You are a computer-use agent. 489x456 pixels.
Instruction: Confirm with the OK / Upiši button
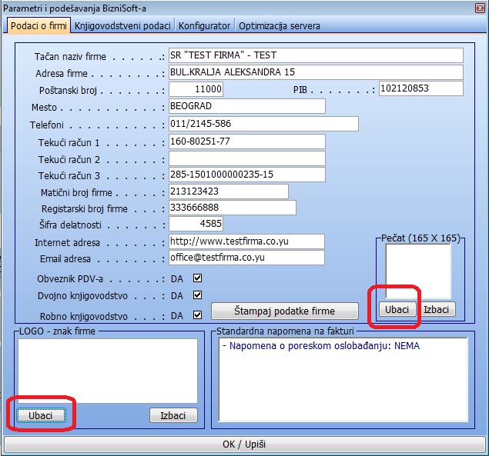point(243,446)
